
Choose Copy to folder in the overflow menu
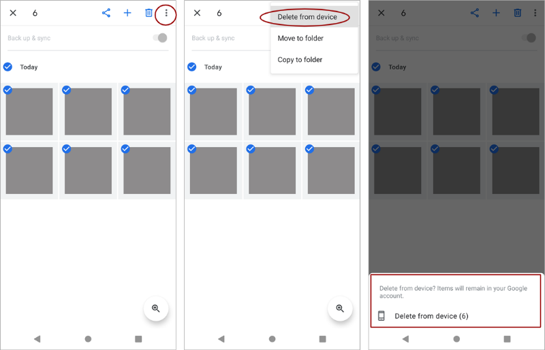314,60
